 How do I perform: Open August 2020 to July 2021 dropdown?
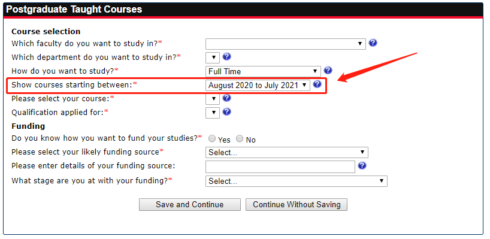(258, 85)
